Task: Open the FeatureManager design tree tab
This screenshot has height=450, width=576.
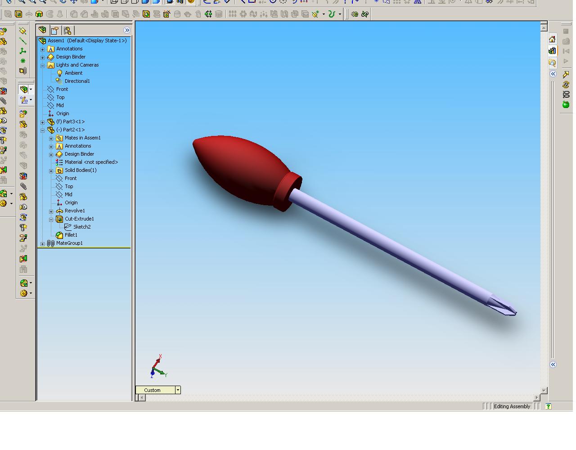Action: click(42, 30)
